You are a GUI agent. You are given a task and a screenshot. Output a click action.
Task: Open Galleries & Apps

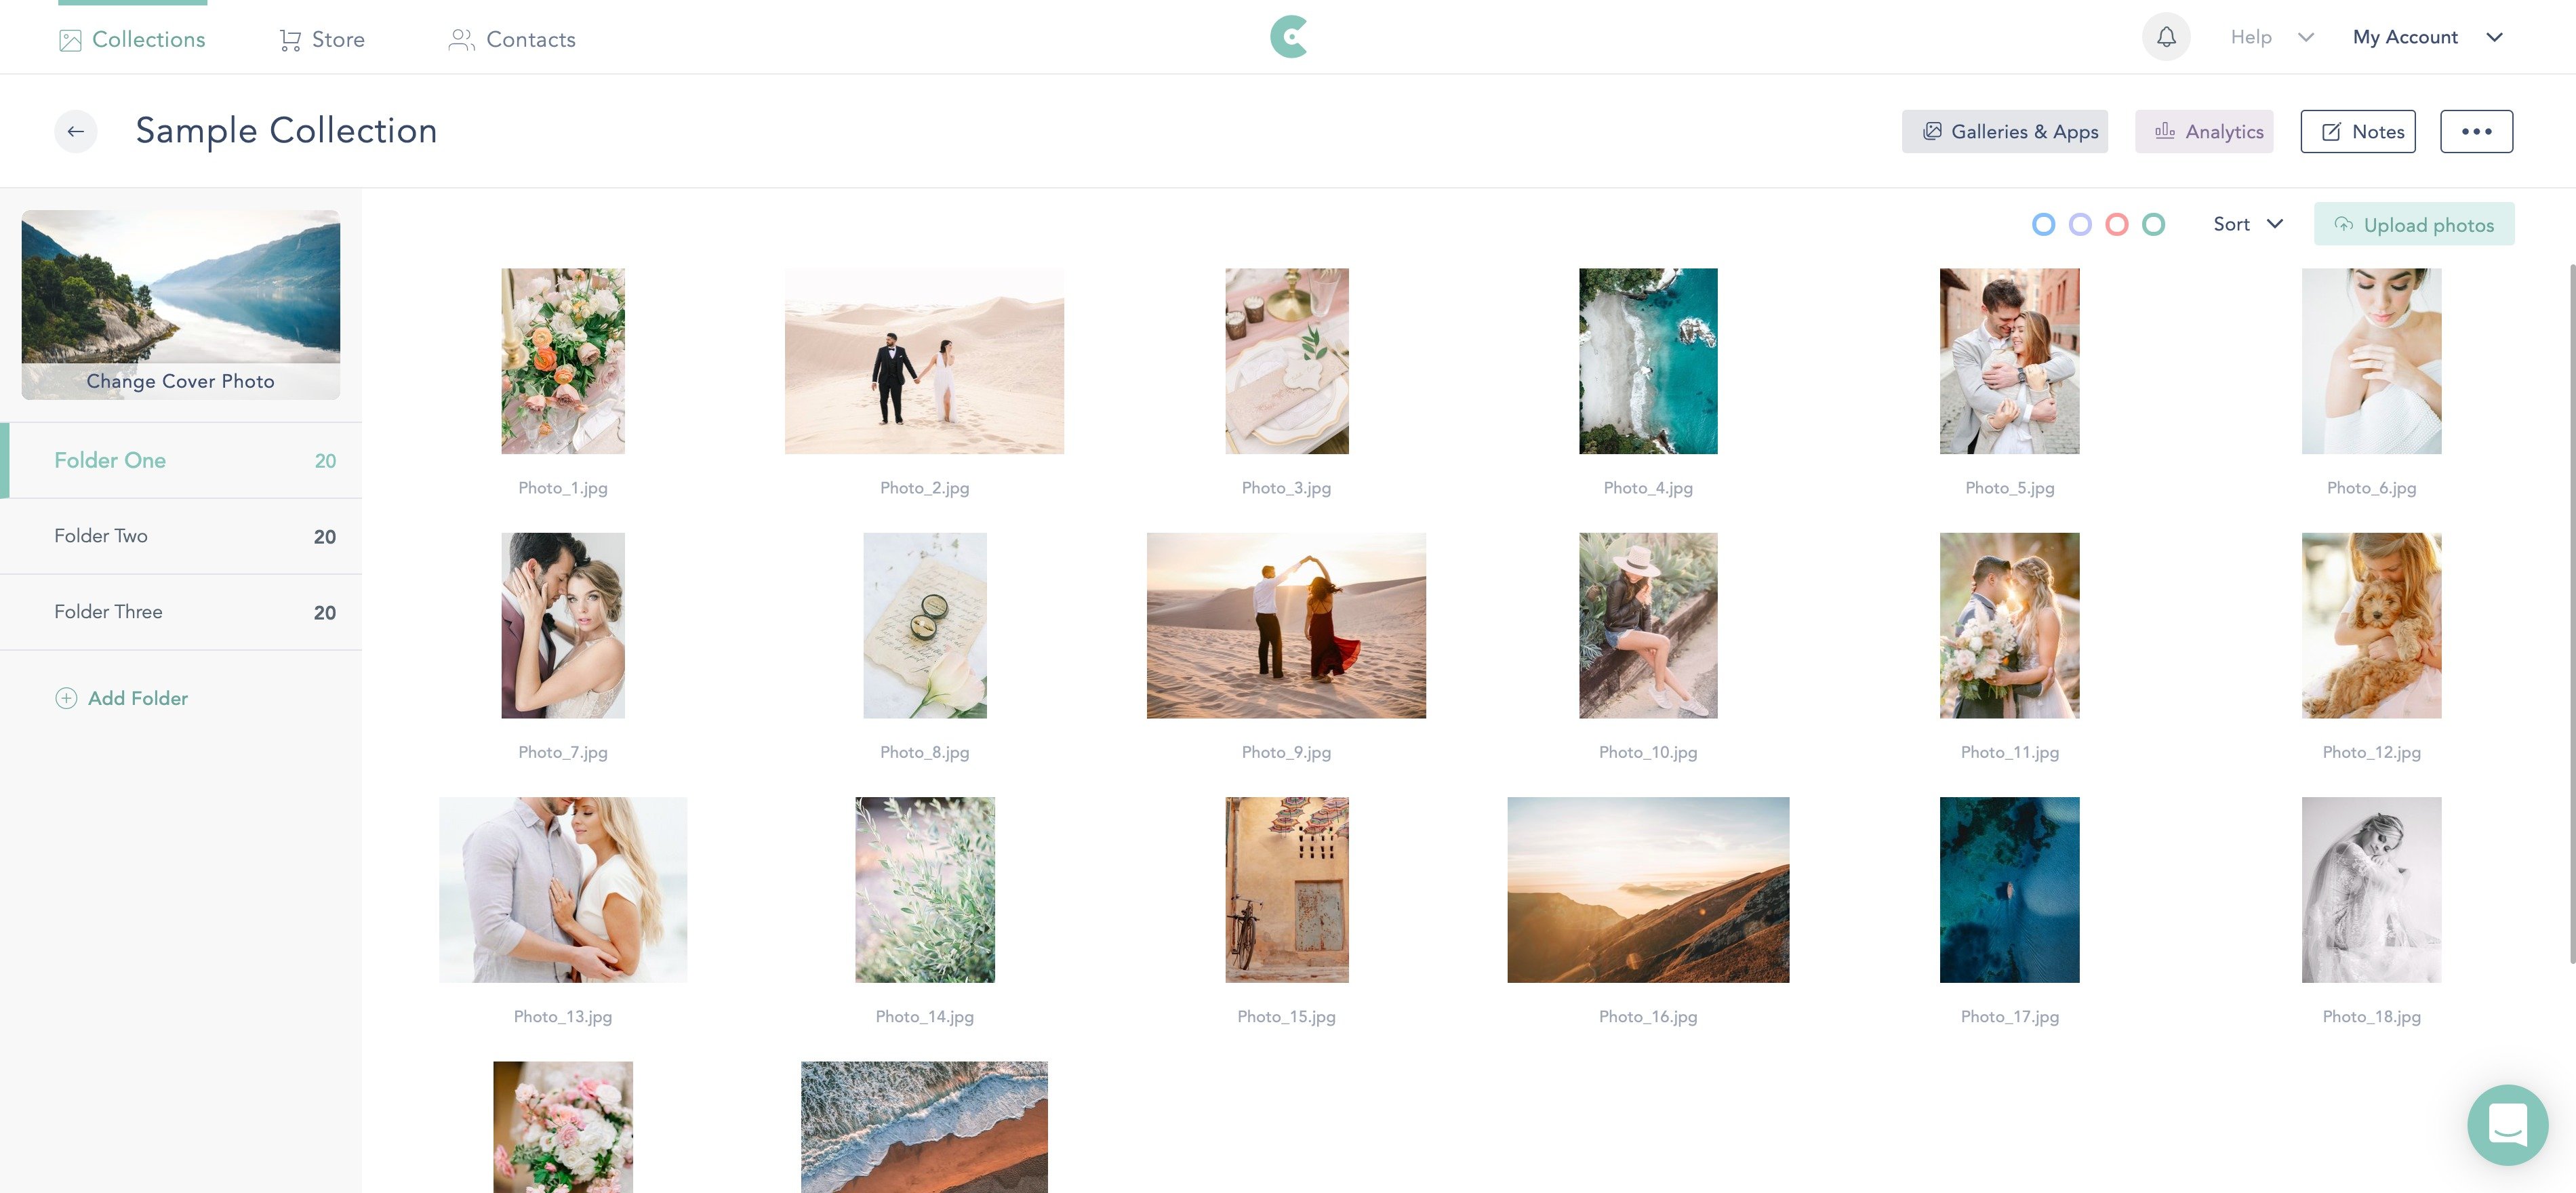tap(2004, 131)
